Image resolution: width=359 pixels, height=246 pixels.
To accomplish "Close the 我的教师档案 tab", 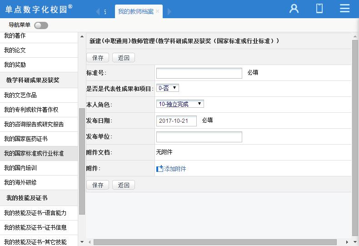I will tap(157, 11).
